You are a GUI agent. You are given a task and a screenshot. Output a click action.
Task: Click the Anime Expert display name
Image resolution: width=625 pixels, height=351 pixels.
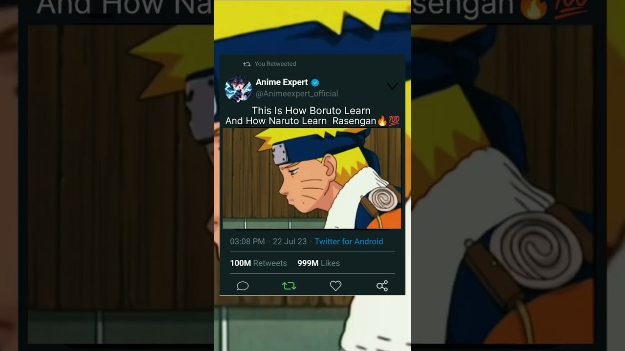pyautogui.click(x=282, y=82)
